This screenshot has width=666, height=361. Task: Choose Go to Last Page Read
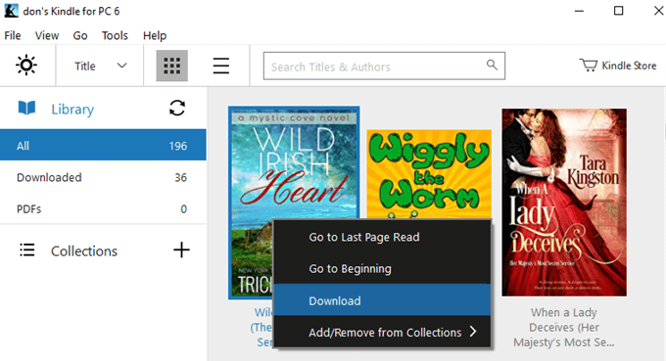[382, 237]
